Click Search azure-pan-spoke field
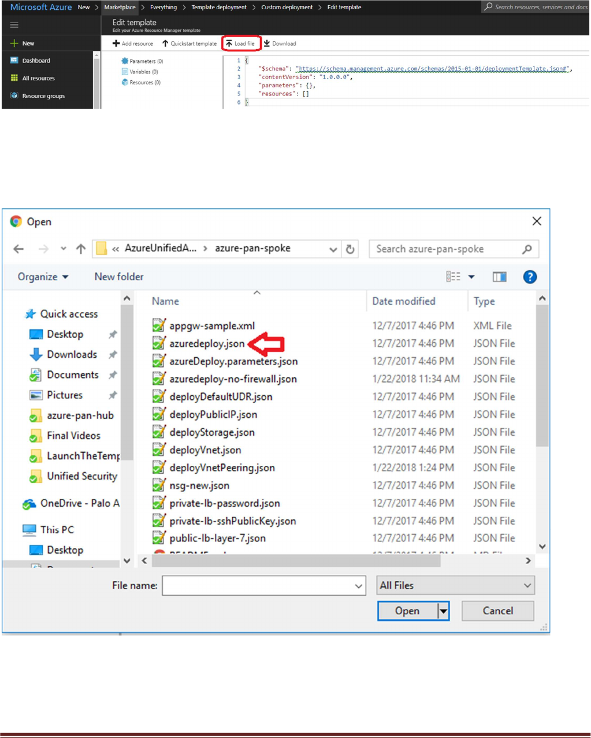 click(x=454, y=249)
